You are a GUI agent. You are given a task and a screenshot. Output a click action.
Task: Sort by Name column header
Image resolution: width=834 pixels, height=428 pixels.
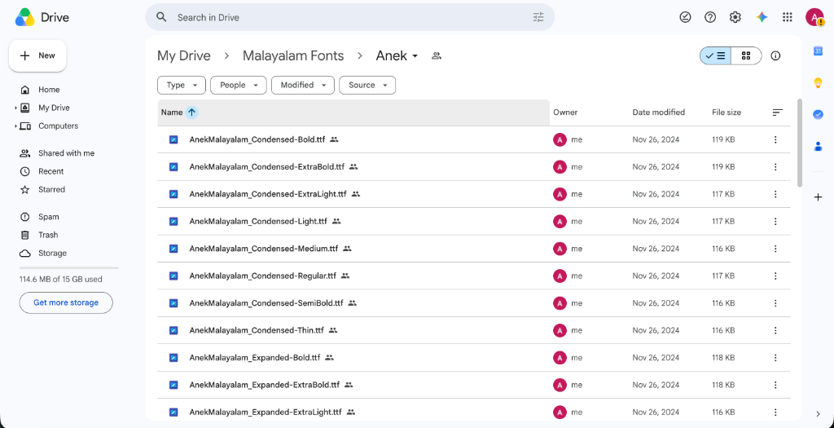point(172,113)
